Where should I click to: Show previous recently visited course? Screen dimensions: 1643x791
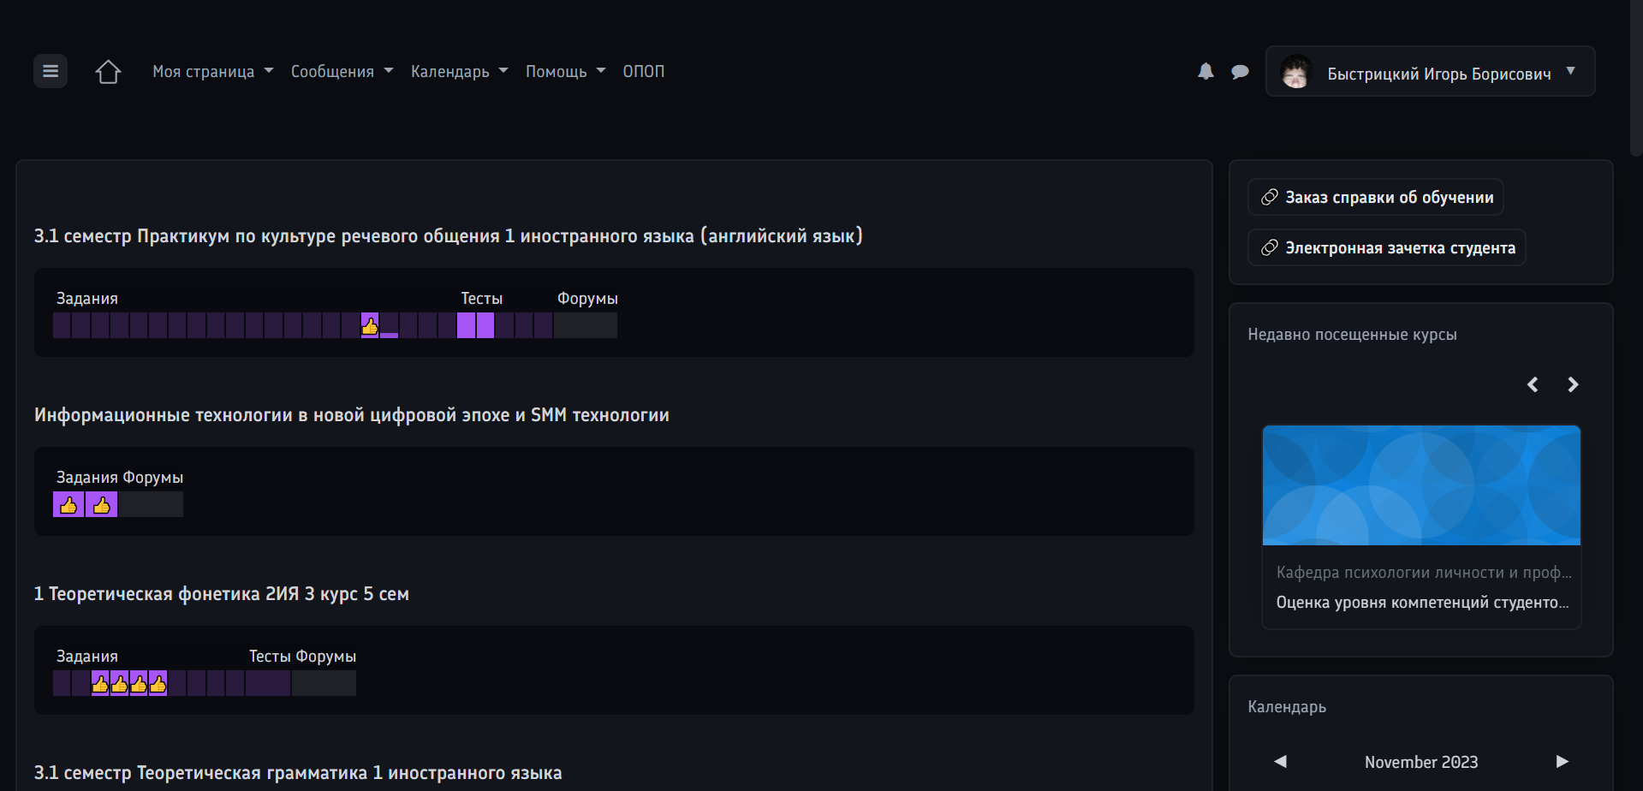1533,384
